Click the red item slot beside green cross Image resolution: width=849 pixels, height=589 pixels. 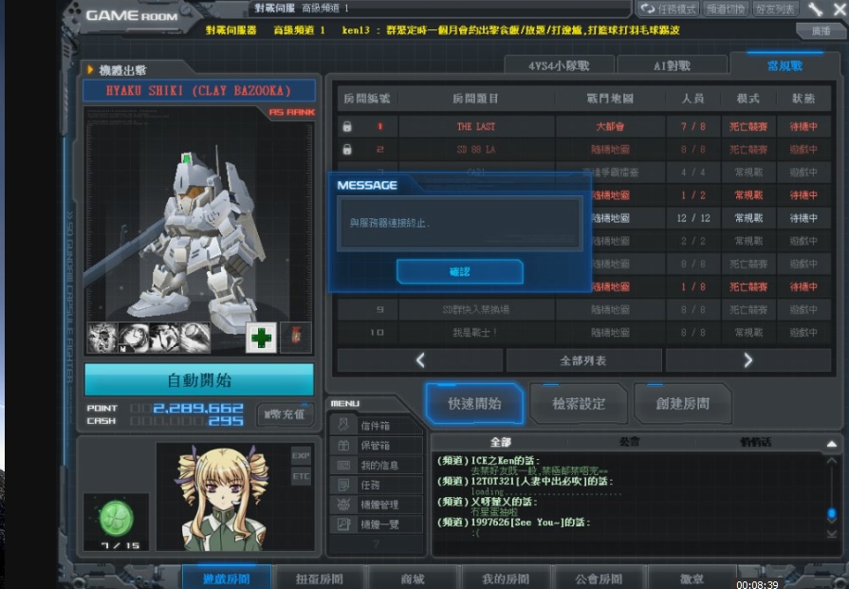296,338
